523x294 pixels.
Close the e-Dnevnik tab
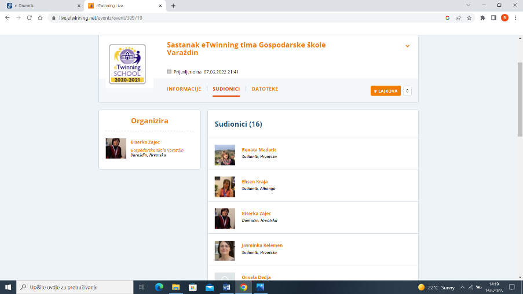pos(79,6)
